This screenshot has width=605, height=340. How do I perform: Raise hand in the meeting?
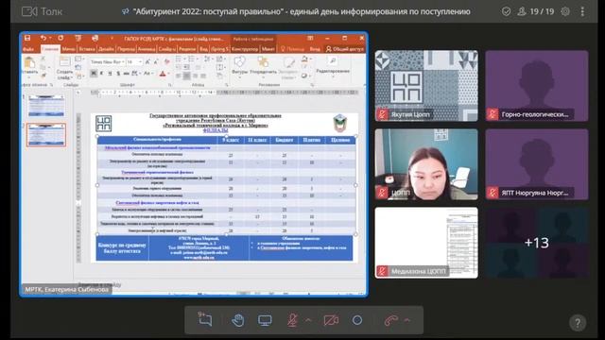coord(237,320)
